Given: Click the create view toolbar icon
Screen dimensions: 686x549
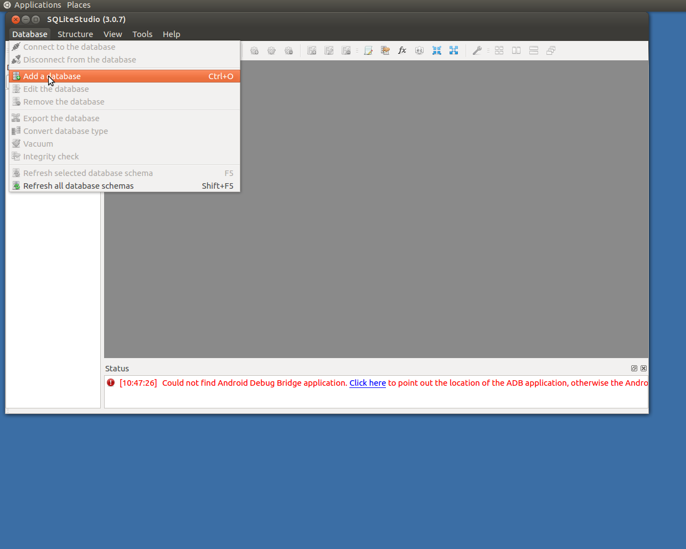Looking at the screenshot, I should click(x=312, y=50).
